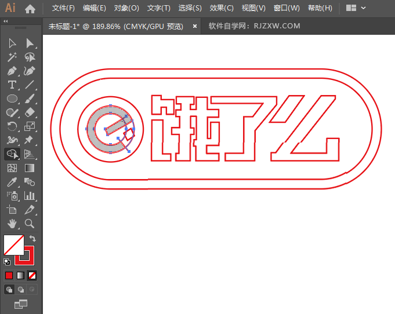Select the Perspective Grid tool

pos(30,154)
